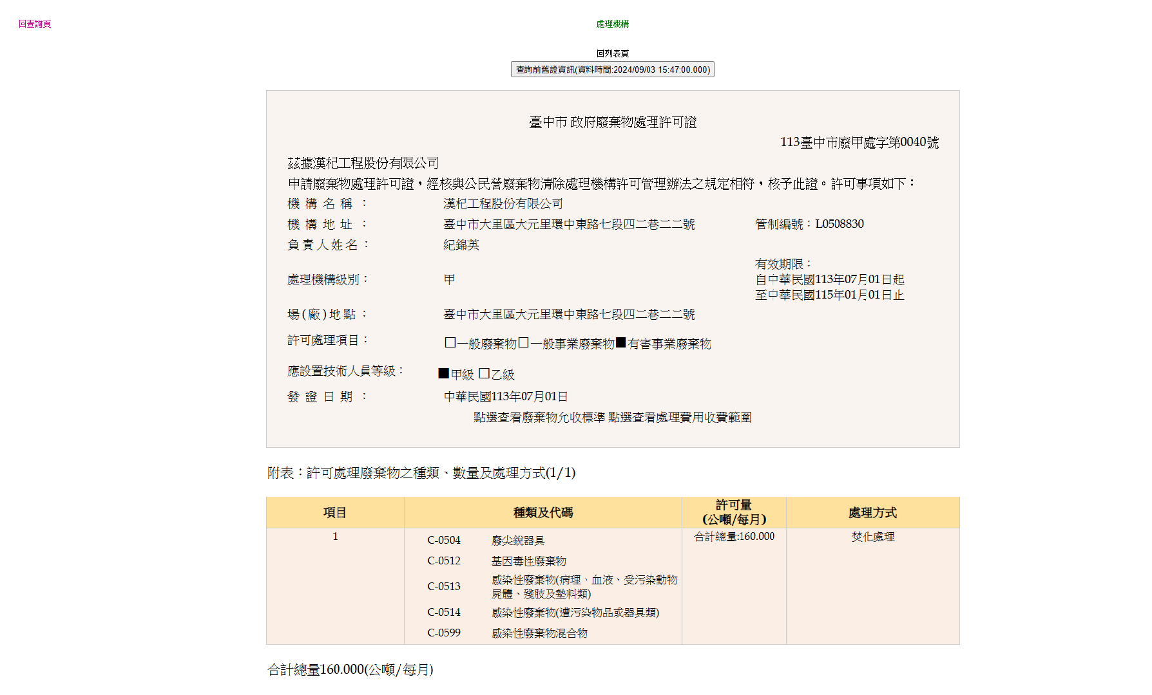The image size is (1152, 695).
Task: Check the 乙級 checkbox
Action: (x=485, y=374)
